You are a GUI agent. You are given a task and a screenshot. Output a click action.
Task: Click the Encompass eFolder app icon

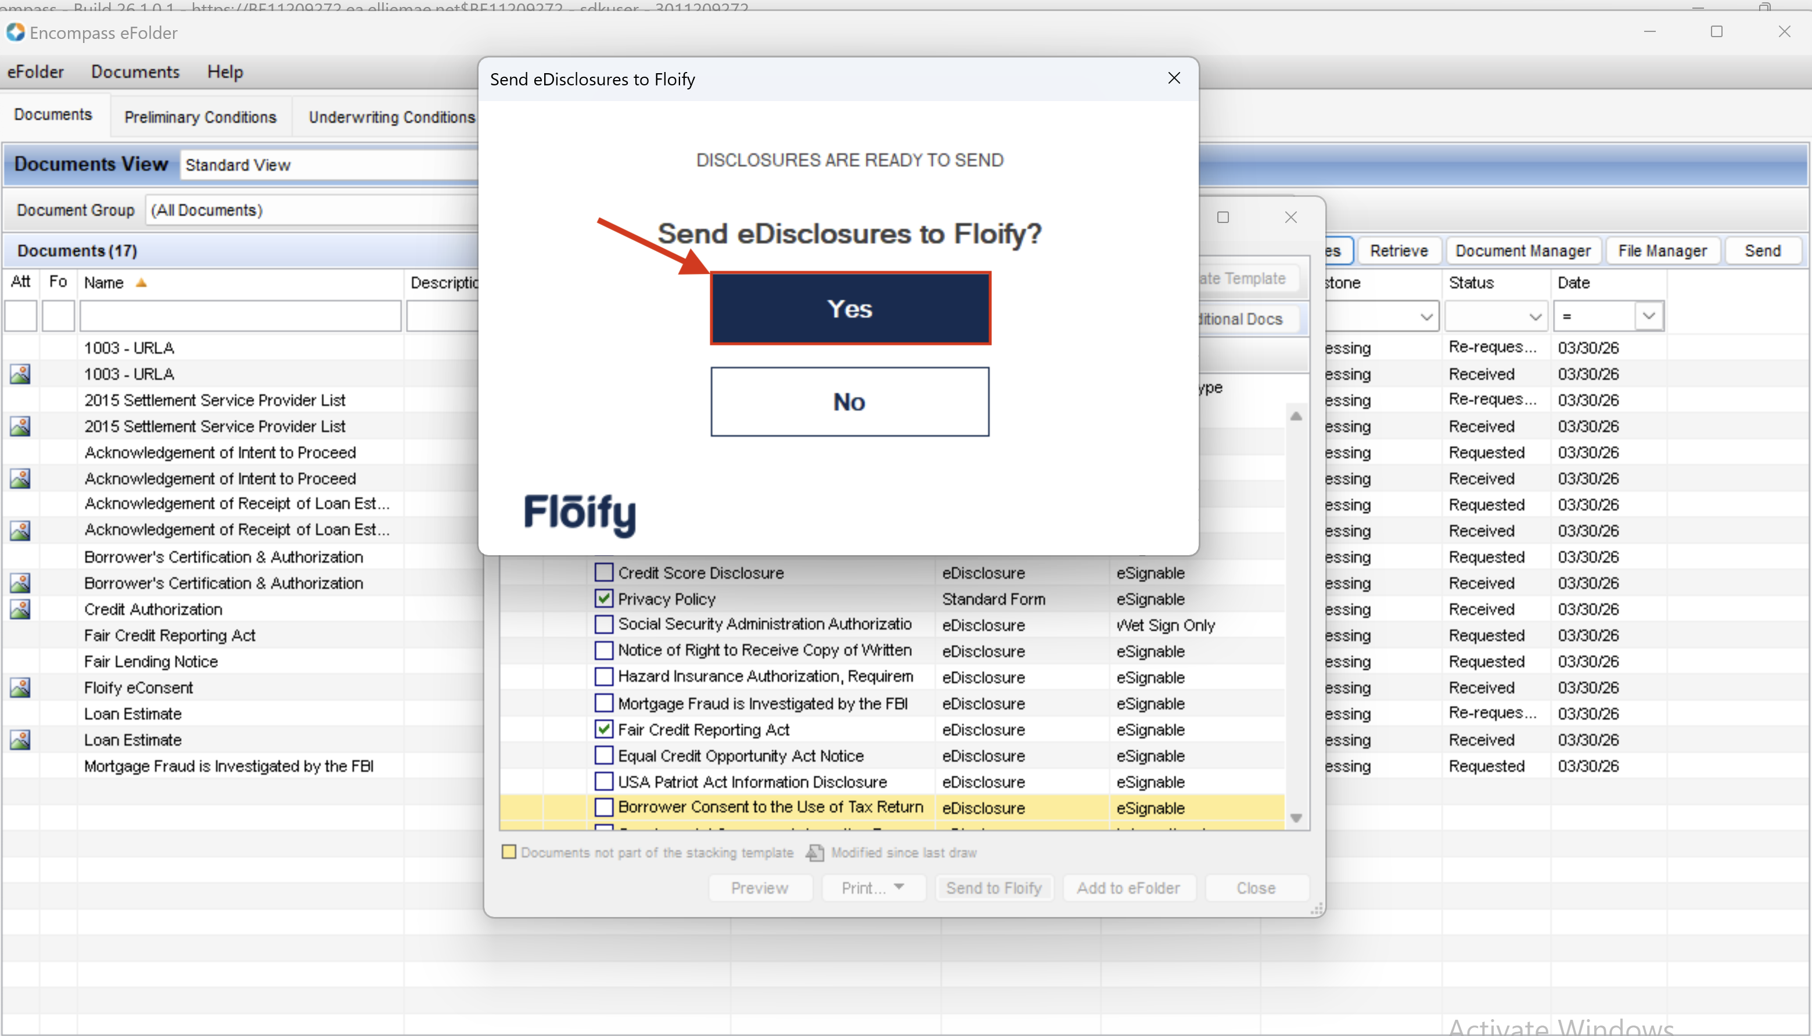click(x=15, y=32)
